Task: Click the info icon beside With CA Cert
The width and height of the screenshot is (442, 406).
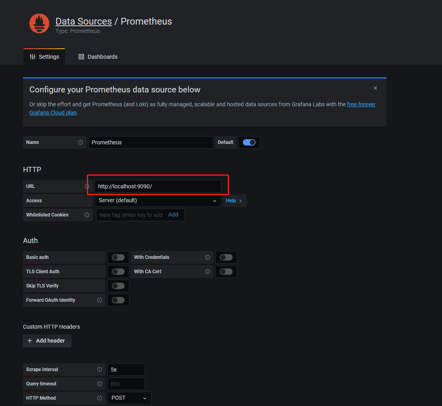Action: pos(208,272)
